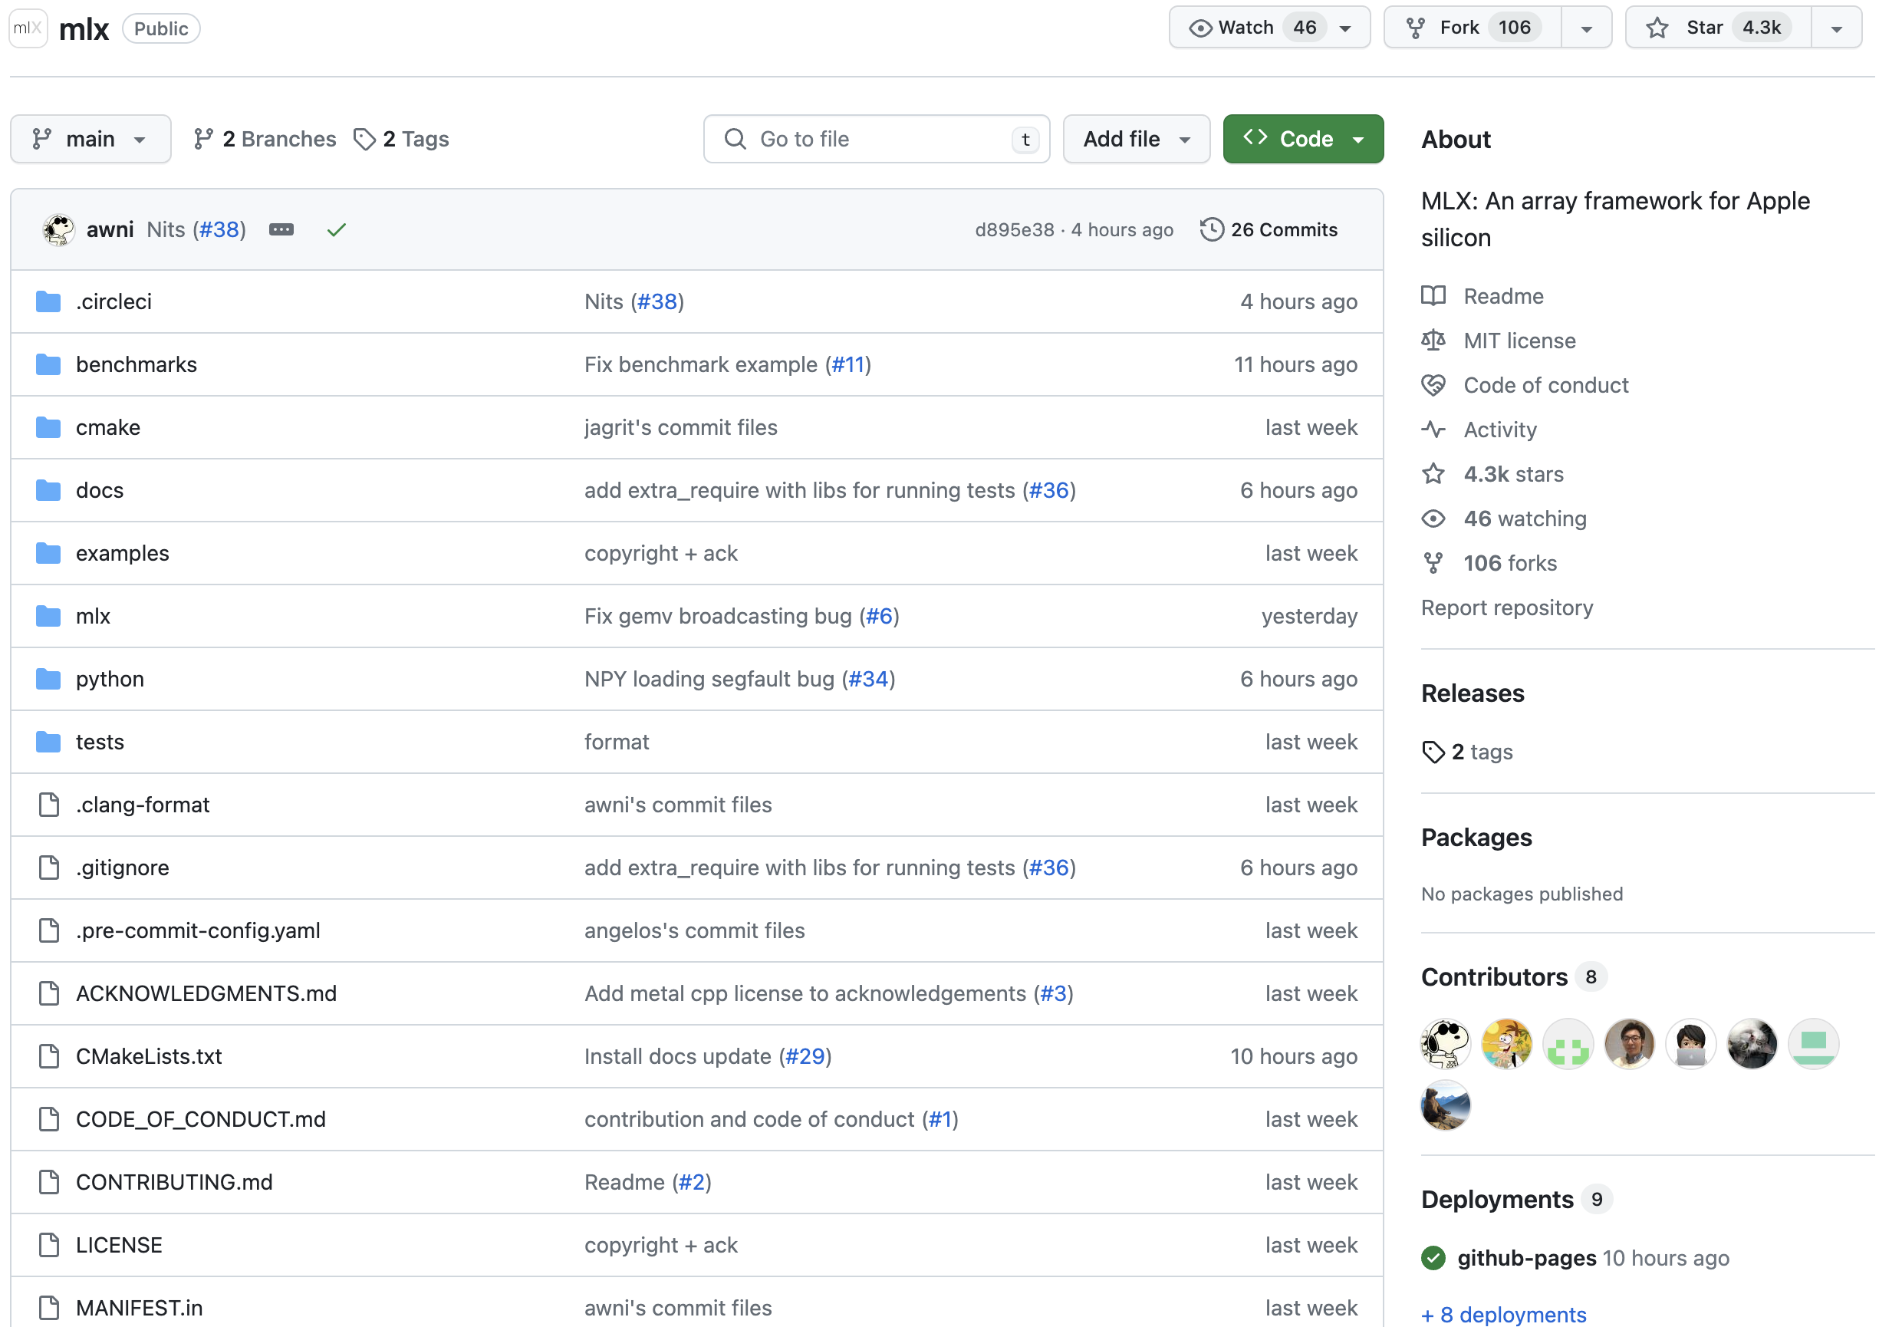Click the MIT license scale icon

pyautogui.click(x=1434, y=341)
